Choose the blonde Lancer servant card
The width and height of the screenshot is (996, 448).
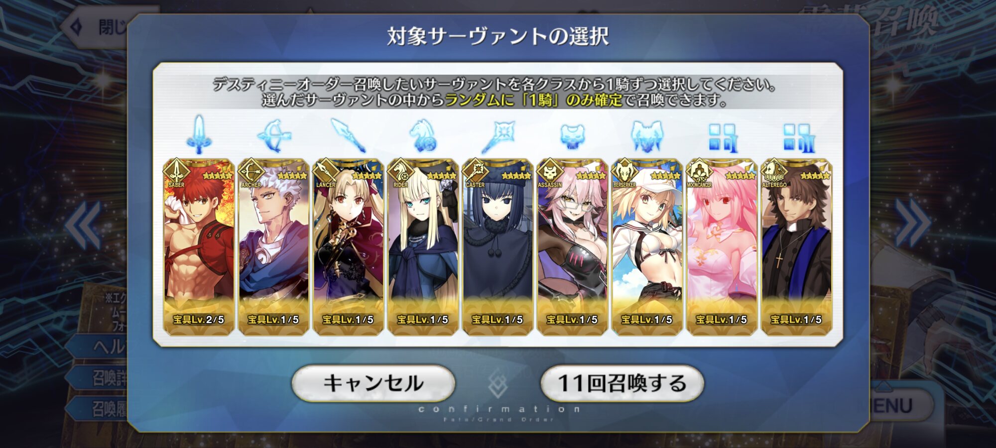348,246
